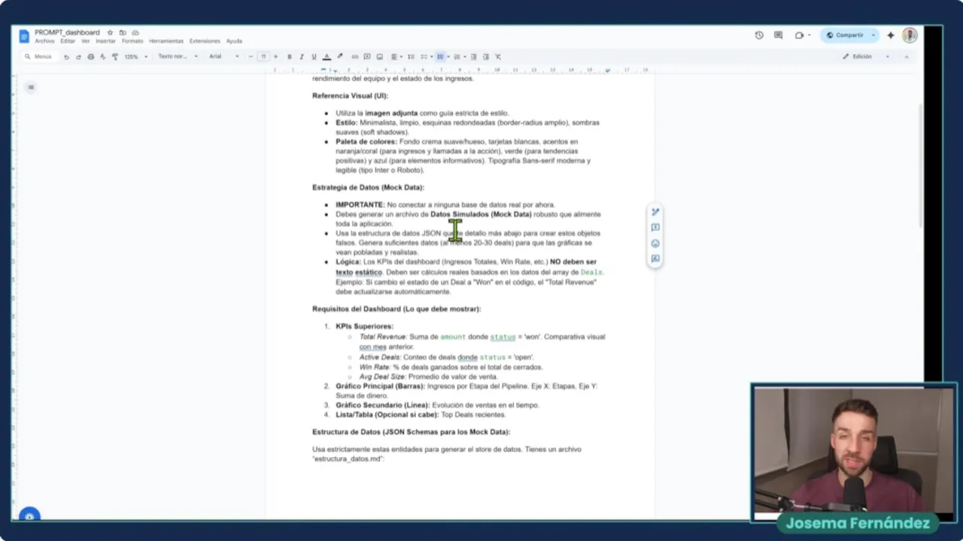This screenshot has width=963, height=541.
Task: Check the cloud save status icon
Action: [x=135, y=33]
